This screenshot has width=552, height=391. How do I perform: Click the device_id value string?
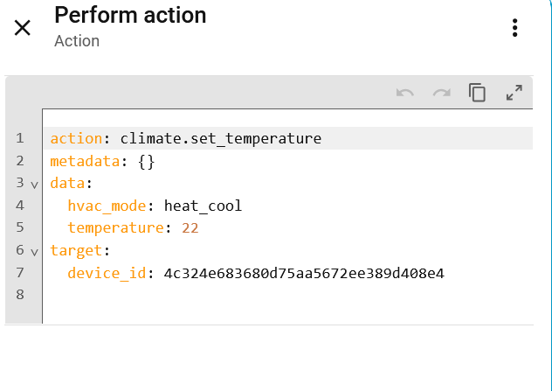point(304,274)
